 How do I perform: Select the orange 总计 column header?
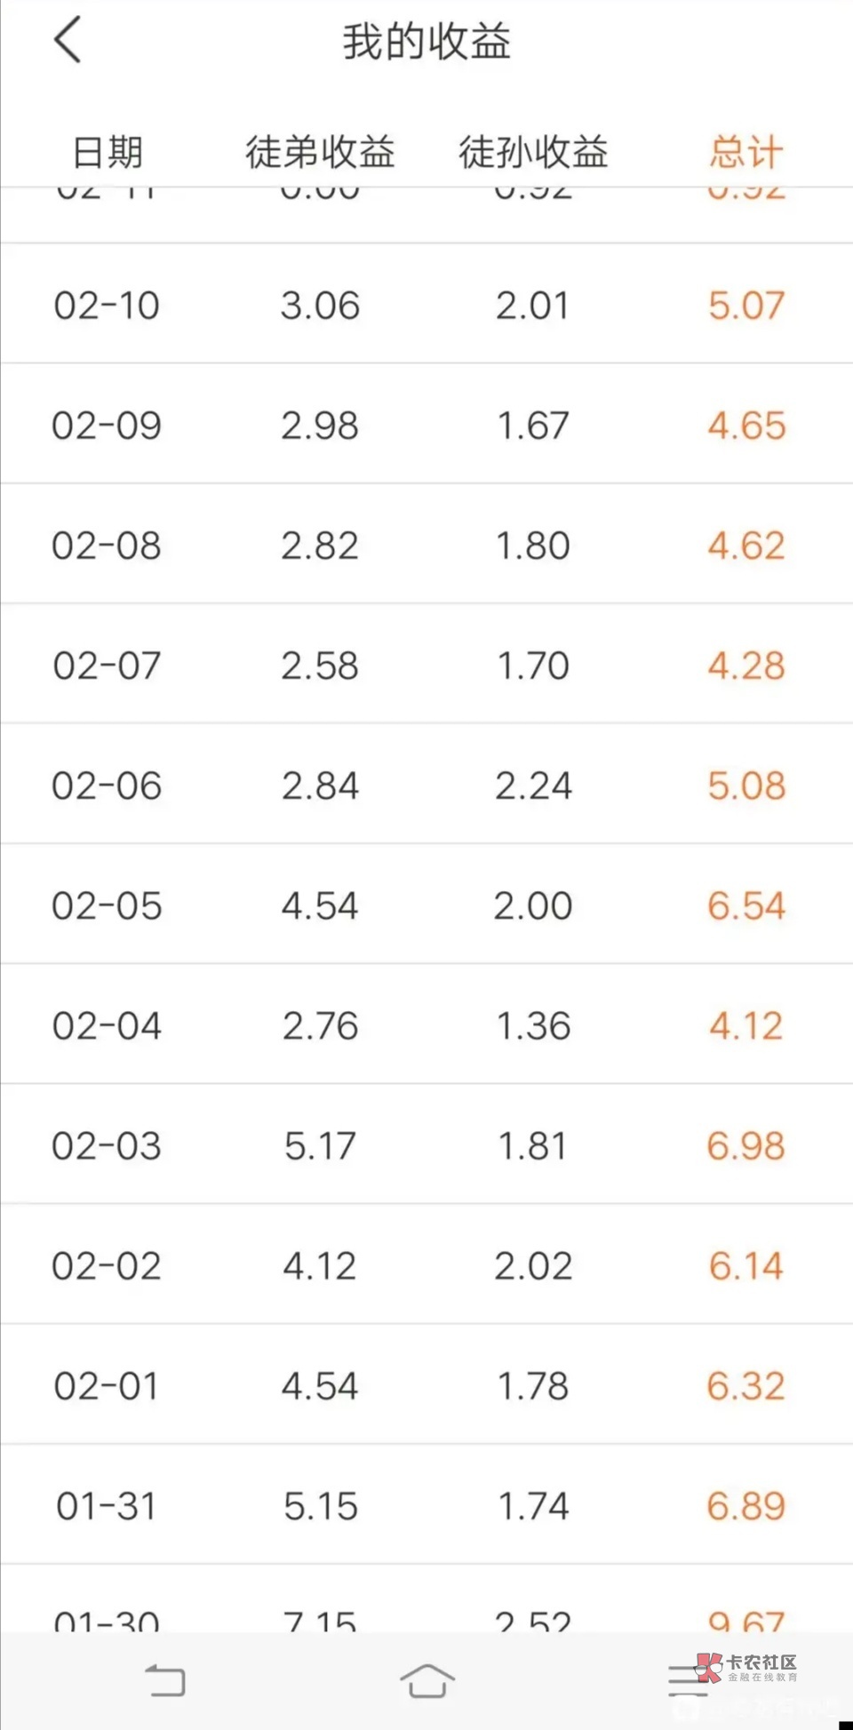pos(745,152)
